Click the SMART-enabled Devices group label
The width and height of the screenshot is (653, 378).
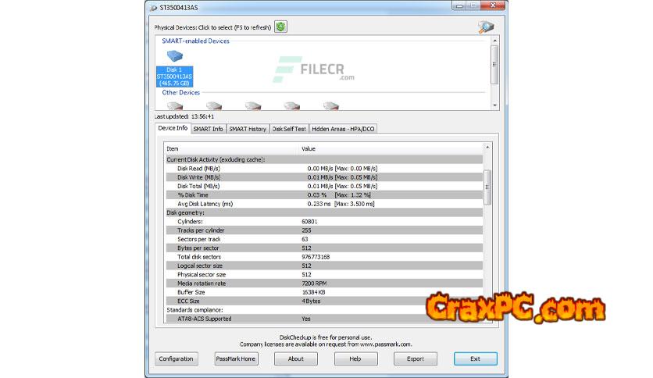pos(195,41)
